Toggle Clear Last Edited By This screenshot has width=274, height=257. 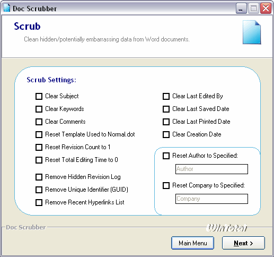click(x=166, y=97)
